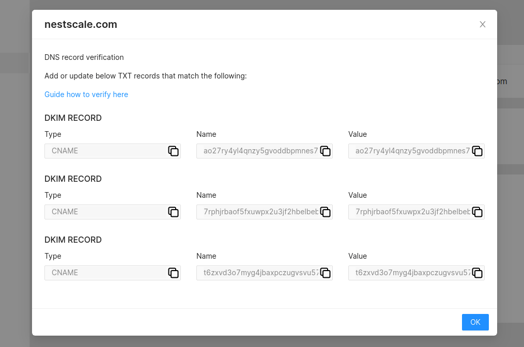The image size is (524, 347).
Task: Select the third record's CNAME input
Action: click(103, 273)
